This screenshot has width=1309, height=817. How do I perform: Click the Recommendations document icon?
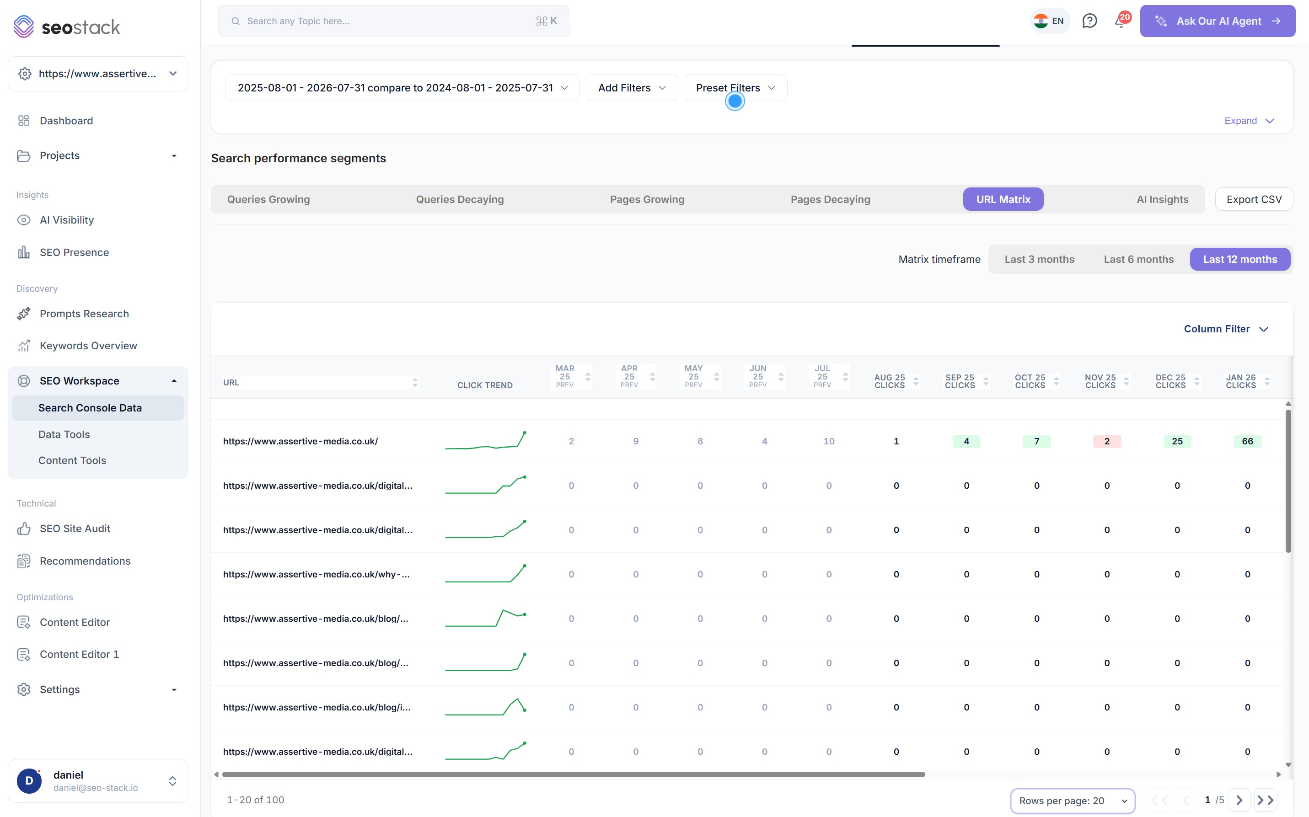[x=23, y=561]
